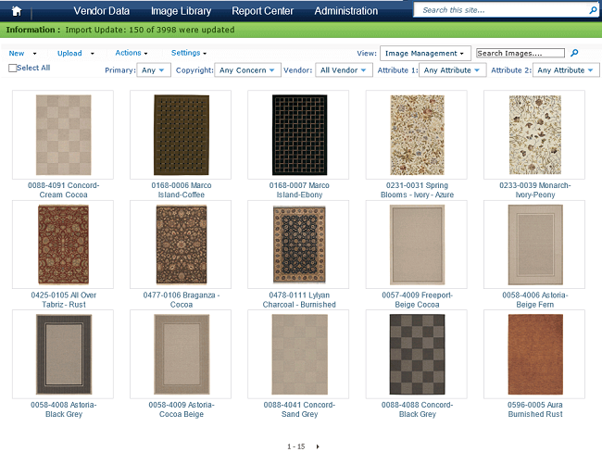Expand the All Vendor dropdown
The image size is (602, 452).
click(x=344, y=70)
